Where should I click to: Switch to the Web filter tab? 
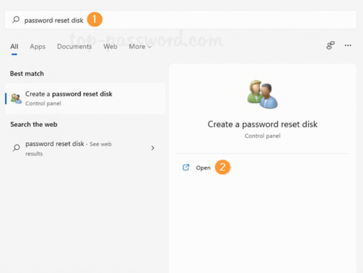110,47
